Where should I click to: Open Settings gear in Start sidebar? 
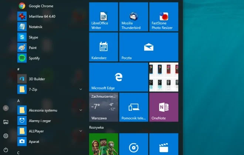coord(6,136)
